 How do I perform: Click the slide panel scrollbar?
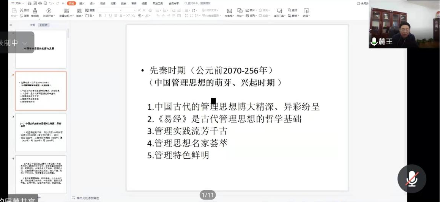(68, 33)
